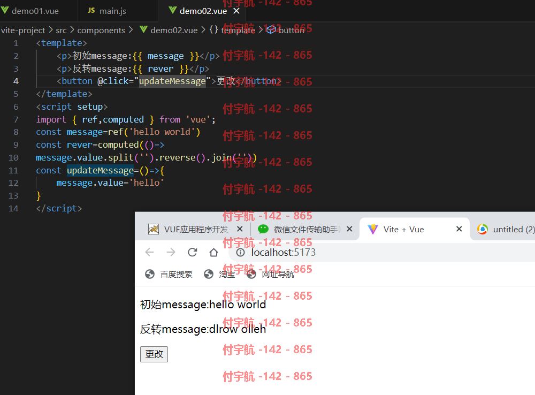Open vite-project in the breadcrumb
The width and height of the screenshot is (535, 395).
(23, 30)
